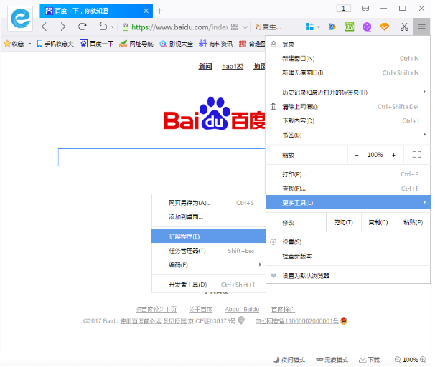Image resolution: width=435 pixels, height=367 pixels.
Task: Focus the Baidu search input box
Action: click(x=162, y=157)
